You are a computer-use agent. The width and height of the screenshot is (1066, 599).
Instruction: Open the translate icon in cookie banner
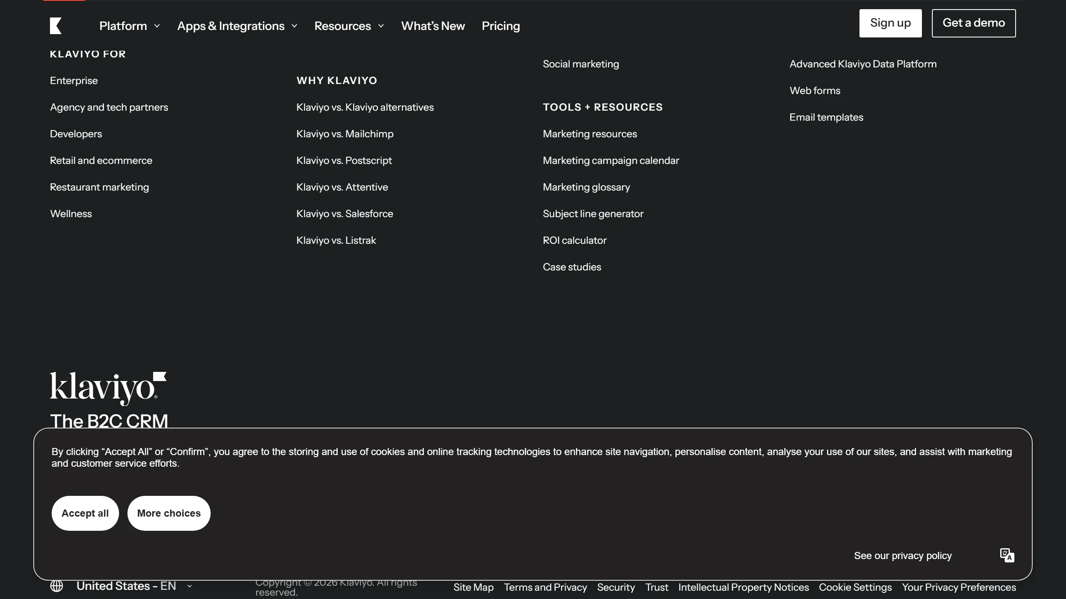coord(1007,555)
